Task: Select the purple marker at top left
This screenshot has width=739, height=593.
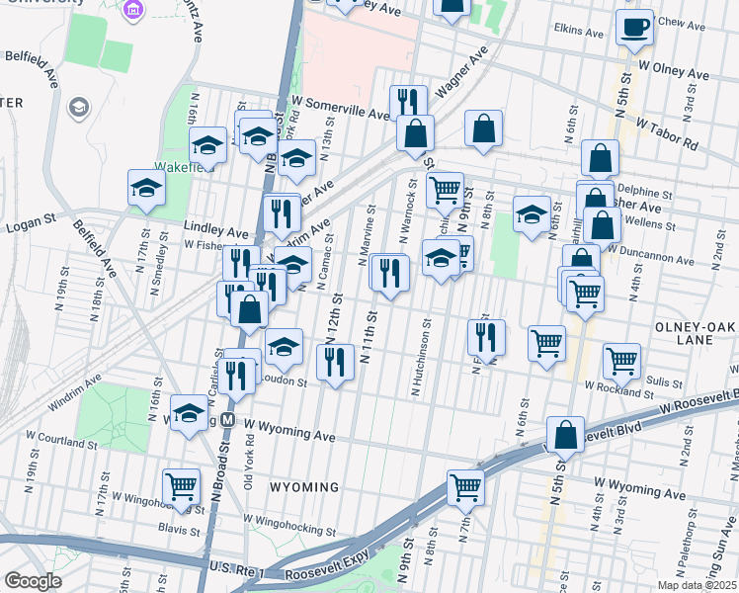Action: [x=133, y=11]
